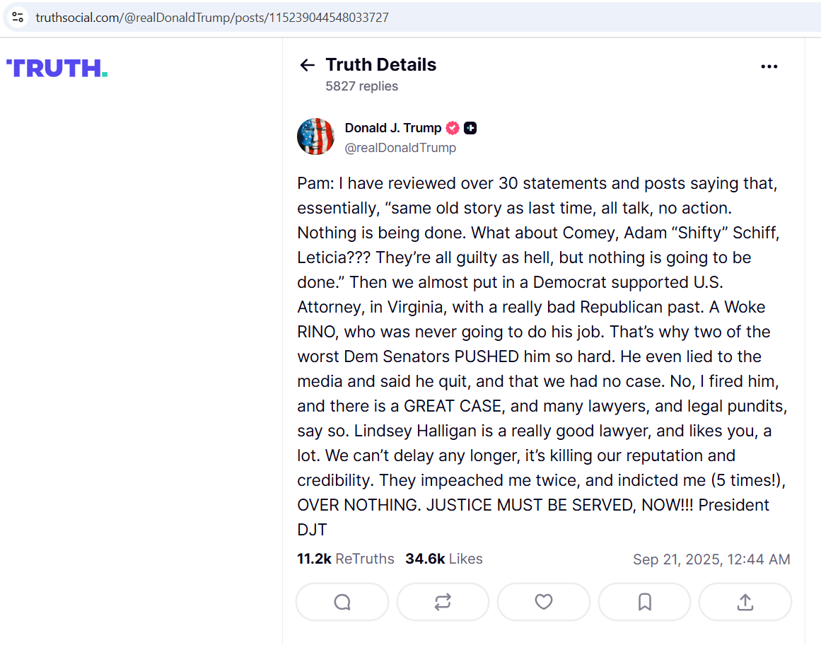The width and height of the screenshot is (821, 645).
Task: Like the post with the heart icon
Action: point(544,602)
